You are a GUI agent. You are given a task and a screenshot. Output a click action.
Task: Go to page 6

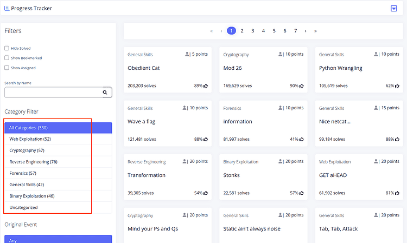click(285, 31)
